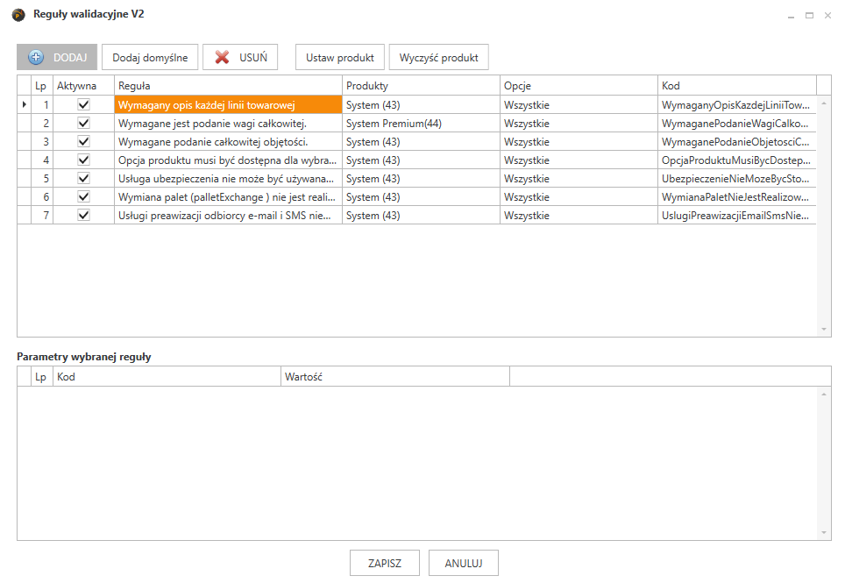Click the Dodaj domyślne button
The image size is (845, 583).
(x=150, y=57)
